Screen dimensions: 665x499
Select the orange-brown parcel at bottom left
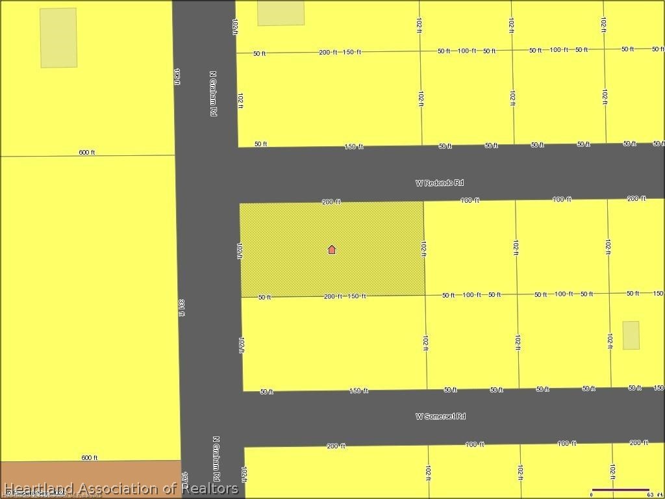point(91,480)
